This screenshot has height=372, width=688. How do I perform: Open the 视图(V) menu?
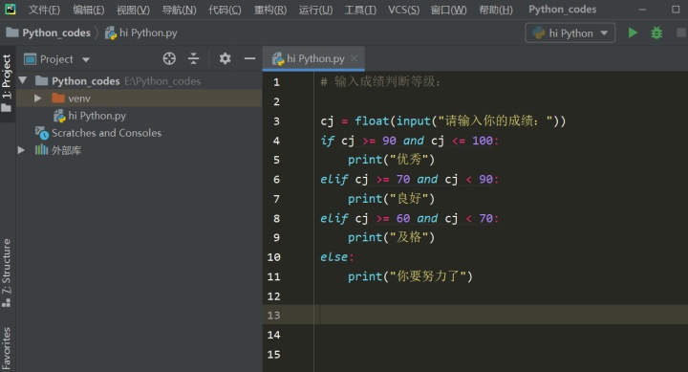pos(133,10)
